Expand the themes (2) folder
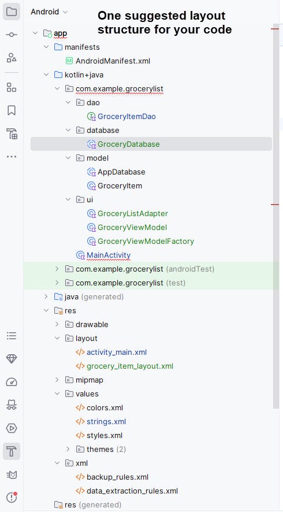Screen dimensions: 283x512 tap(68, 450)
